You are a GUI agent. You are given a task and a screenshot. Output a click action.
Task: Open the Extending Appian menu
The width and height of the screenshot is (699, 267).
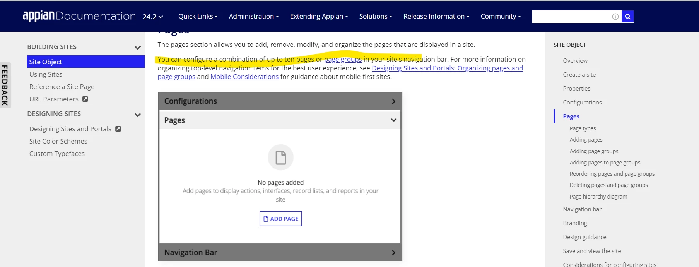pos(319,16)
